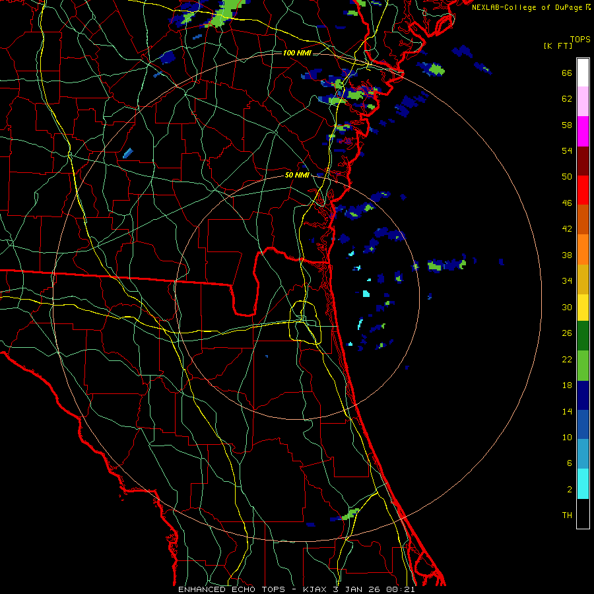Click the 'NEXLAB-College of DuPage' text
This screenshot has height=594, width=594.
[x=527, y=7]
